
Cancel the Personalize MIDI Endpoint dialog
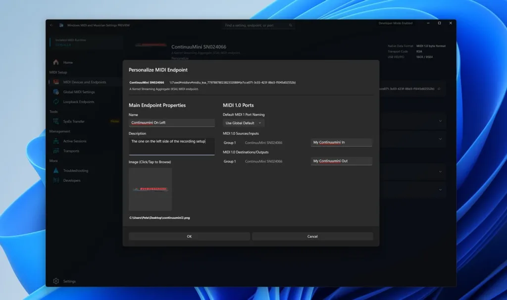312,236
